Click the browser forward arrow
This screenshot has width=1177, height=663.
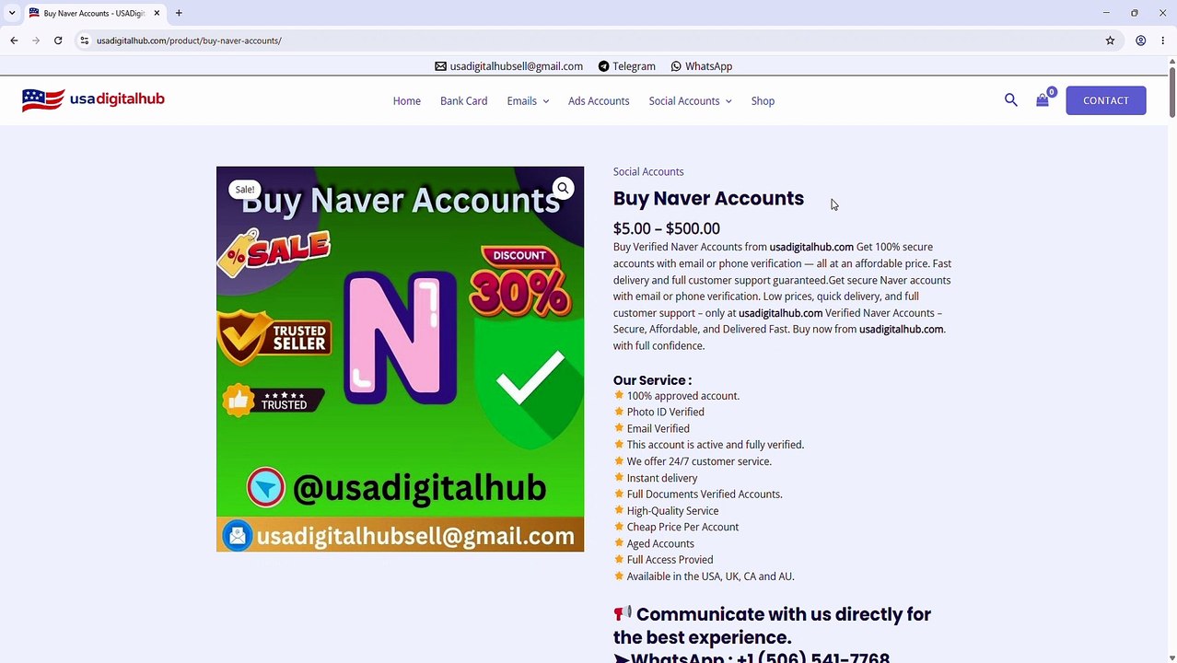point(36,41)
